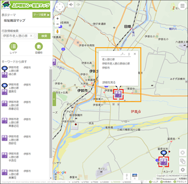
Task: Zoom in with the plus button
Action: [x=58, y=19]
